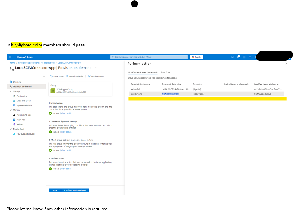
Task: Close the Perform action panel
Action: tap(286, 64)
